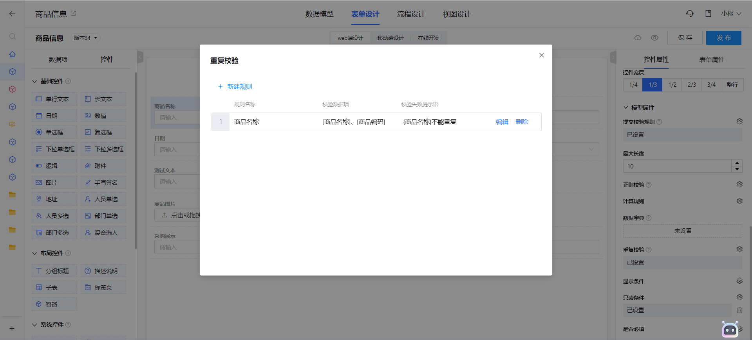Open 显示条件 settings gear
The width and height of the screenshot is (752, 340).
739,281
